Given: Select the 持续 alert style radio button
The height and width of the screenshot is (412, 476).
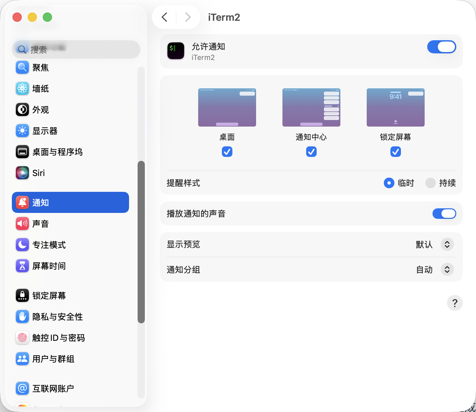Looking at the screenshot, I should (x=431, y=183).
